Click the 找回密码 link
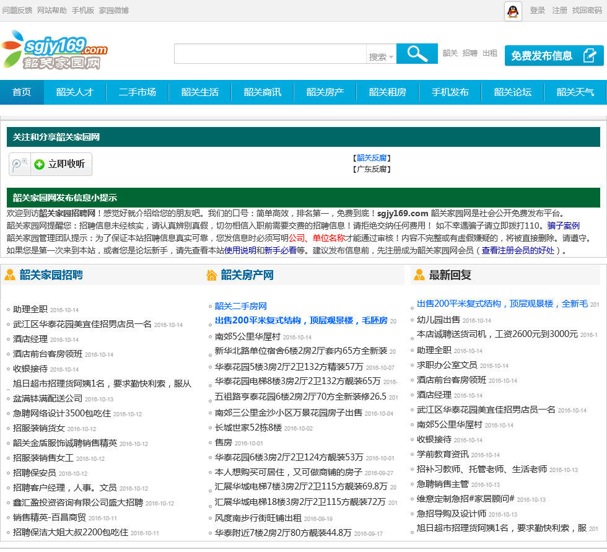The image size is (607, 552). point(587,11)
